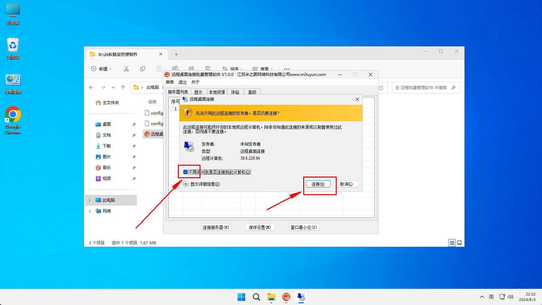542x305 pixels.
Task: Select row 1 in the server list
Action: click(175, 109)
